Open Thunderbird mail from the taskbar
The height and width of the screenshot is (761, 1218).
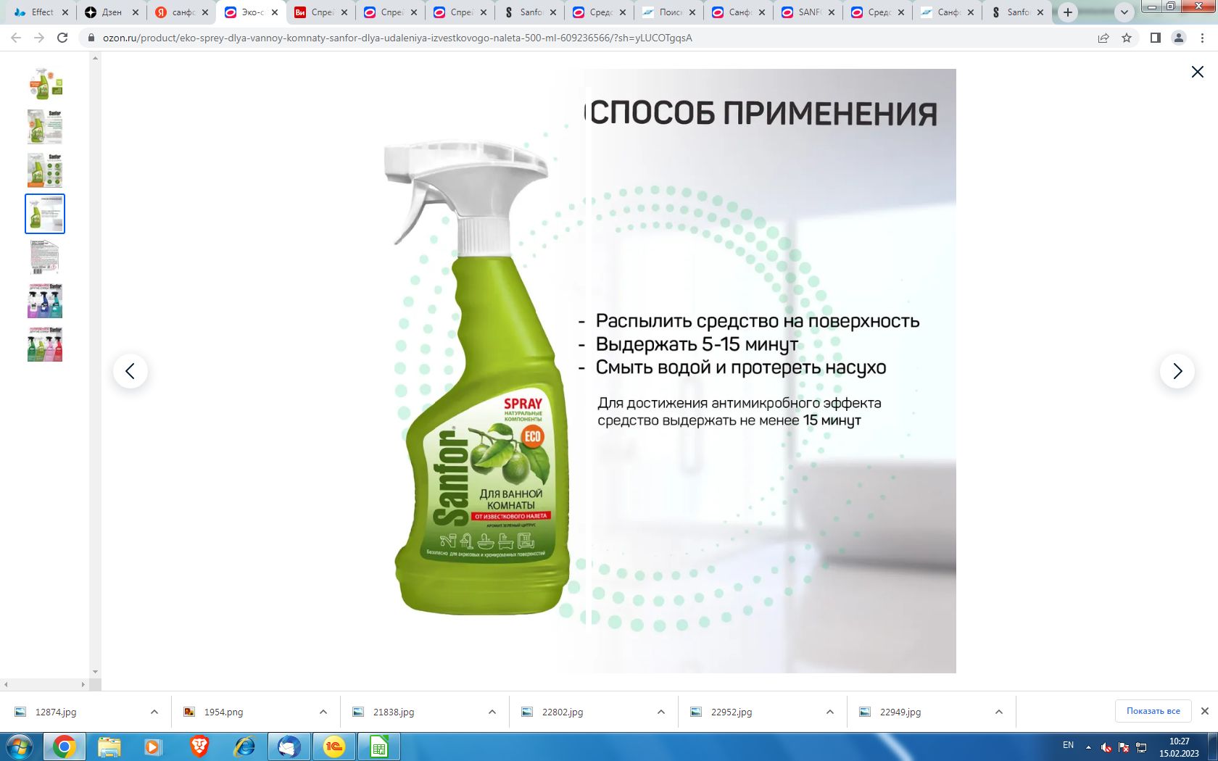(x=289, y=747)
